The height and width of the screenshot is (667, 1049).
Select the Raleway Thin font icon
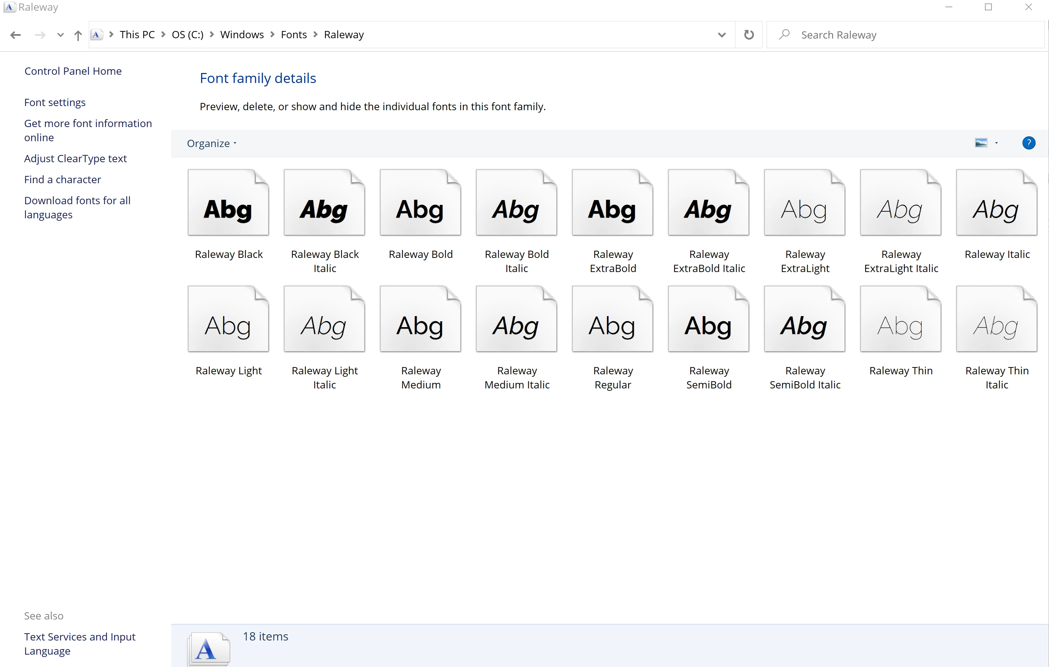point(901,319)
